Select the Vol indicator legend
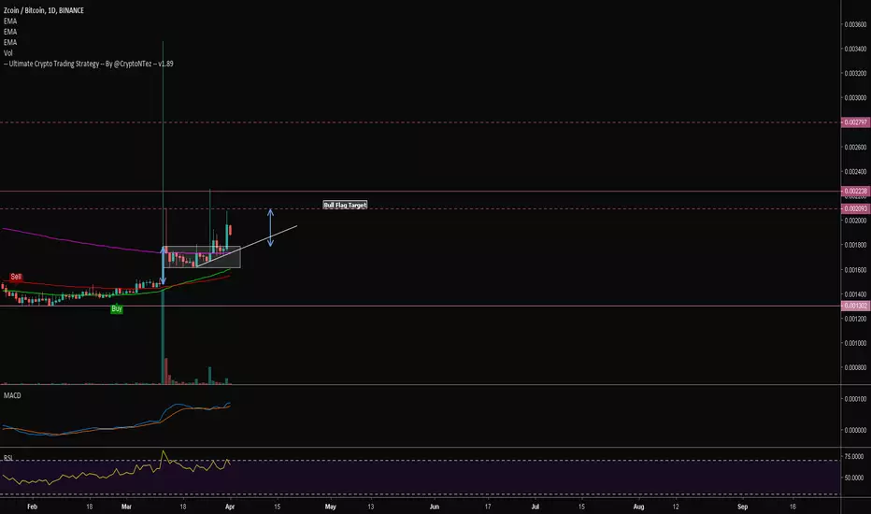Viewport: 871px width, 514px height. click(x=7, y=52)
